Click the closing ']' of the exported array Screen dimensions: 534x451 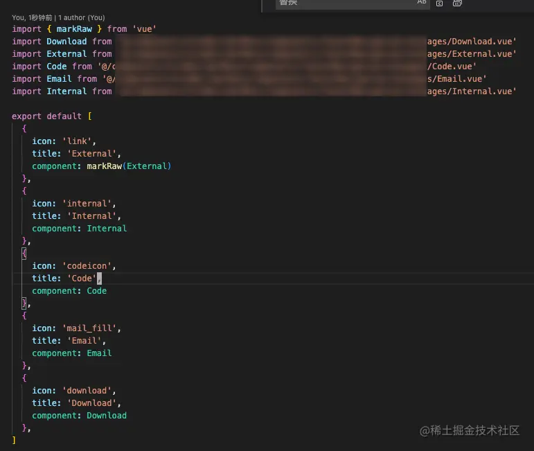coord(14,441)
